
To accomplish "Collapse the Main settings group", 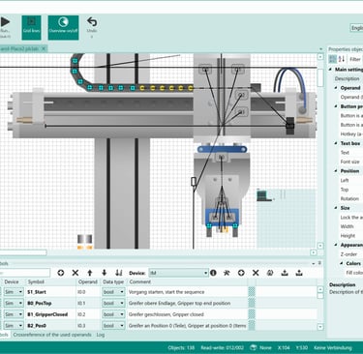I will coord(330,70).
